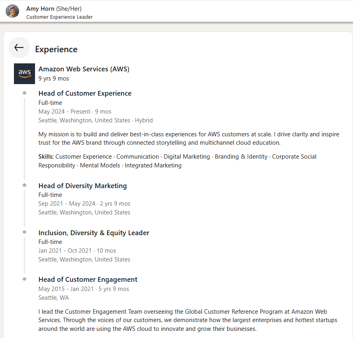Select the Head of Customer Experience title

(85, 93)
